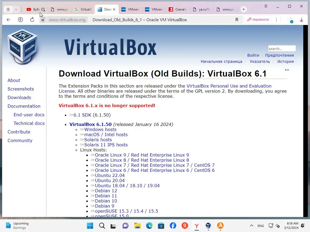Open Screenshots in the sidebar

coord(21,89)
